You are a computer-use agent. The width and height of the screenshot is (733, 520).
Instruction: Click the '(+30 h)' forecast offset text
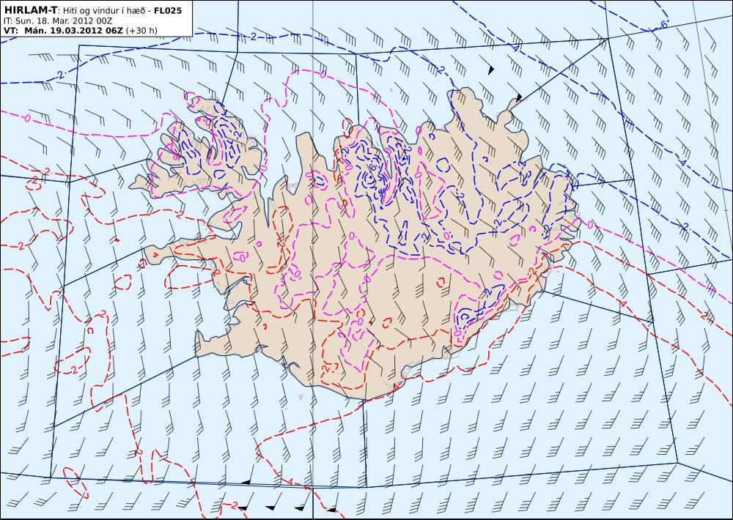pyautogui.click(x=141, y=31)
